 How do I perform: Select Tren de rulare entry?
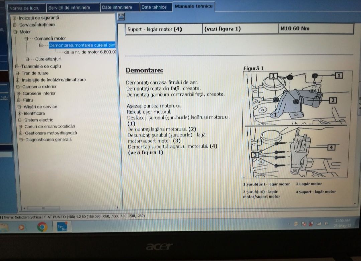[x=35, y=73]
